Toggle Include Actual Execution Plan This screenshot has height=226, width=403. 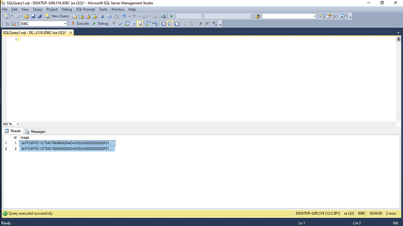147,23
